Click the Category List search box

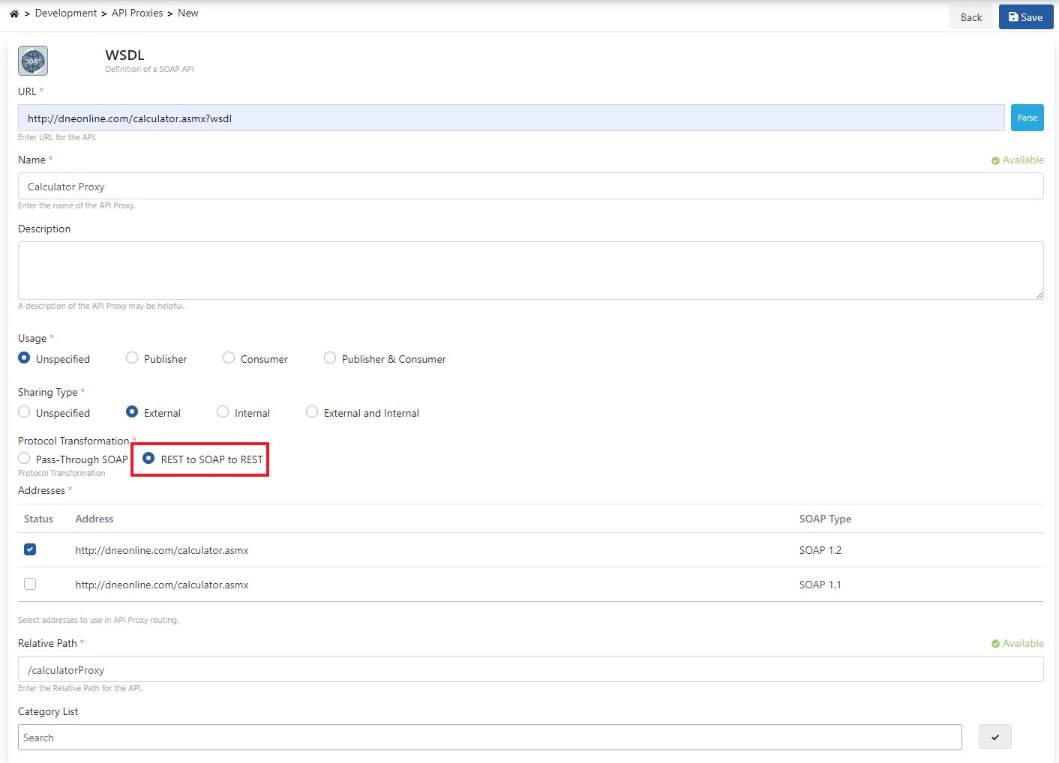(489, 738)
